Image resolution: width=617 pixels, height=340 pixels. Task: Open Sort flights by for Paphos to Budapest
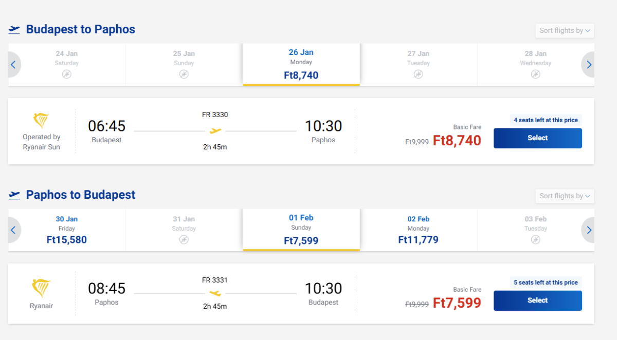(x=565, y=196)
